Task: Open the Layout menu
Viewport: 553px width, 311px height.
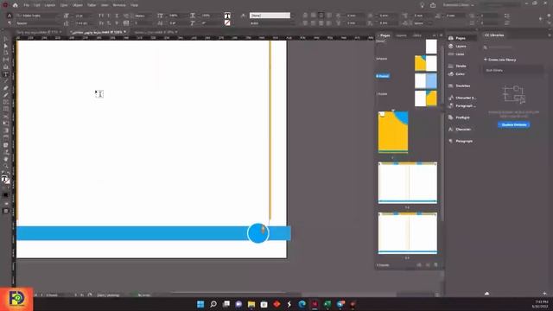Action: click(50, 5)
